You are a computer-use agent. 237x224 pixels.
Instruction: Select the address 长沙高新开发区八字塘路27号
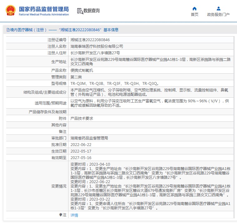95,53
